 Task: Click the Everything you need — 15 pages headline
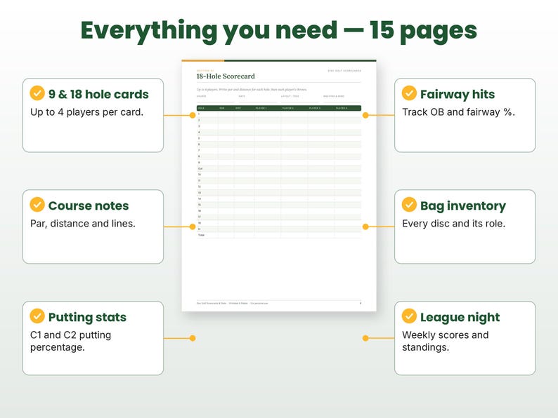coord(278,32)
